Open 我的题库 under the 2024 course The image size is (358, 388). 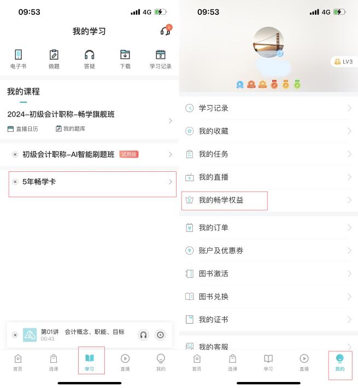pos(71,129)
